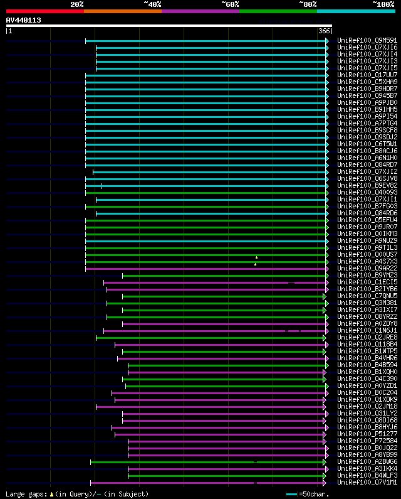Click the white query sequence bar
The height and width of the screenshot is (499, 401).
pos(169,26)
